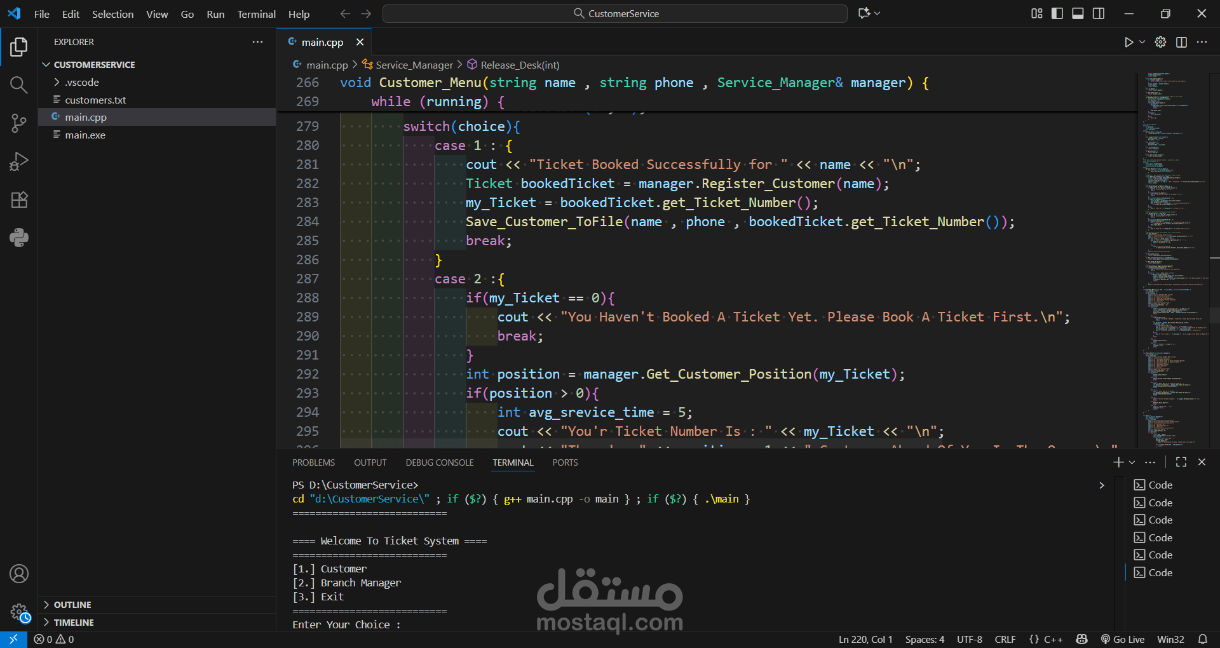1220x648 pixels.
Task: Open the Python view in activity bar
Action: [x=19, y=238]
